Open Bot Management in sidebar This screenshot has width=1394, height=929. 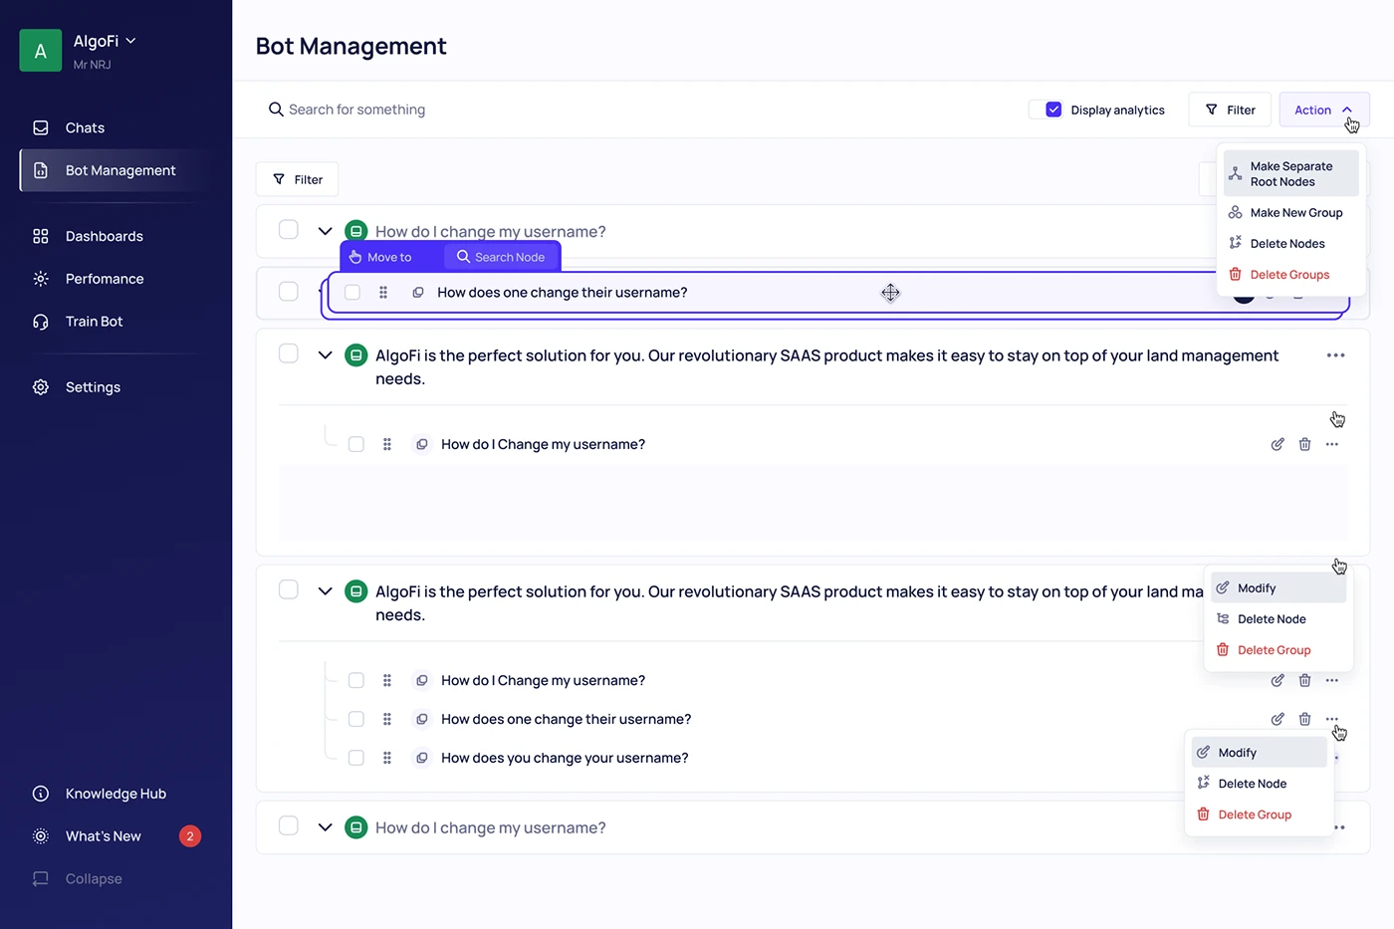(x=119, y=170)
